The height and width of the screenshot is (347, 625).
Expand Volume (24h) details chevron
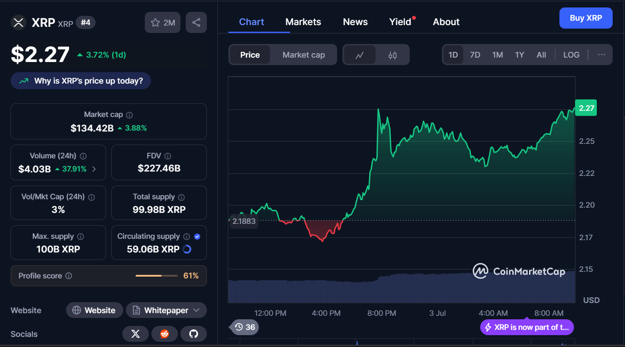[x=94, y=169]
